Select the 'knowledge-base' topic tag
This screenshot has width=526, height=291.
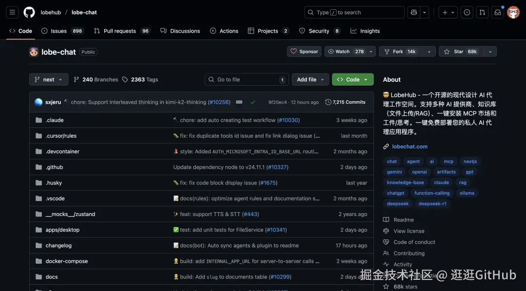coord(405,182)
